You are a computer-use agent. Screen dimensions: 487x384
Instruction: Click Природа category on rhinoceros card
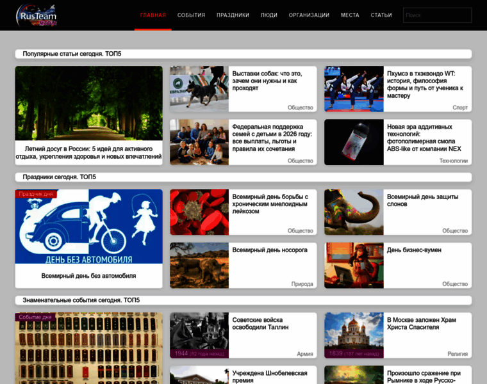pos(302,284)
